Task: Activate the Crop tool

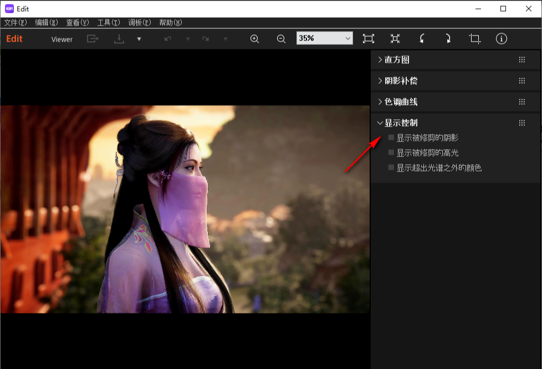Action: click(x=475, y=39)
